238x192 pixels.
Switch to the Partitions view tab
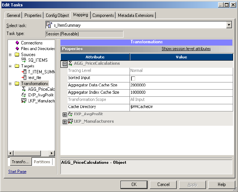[x=42, y=162]
